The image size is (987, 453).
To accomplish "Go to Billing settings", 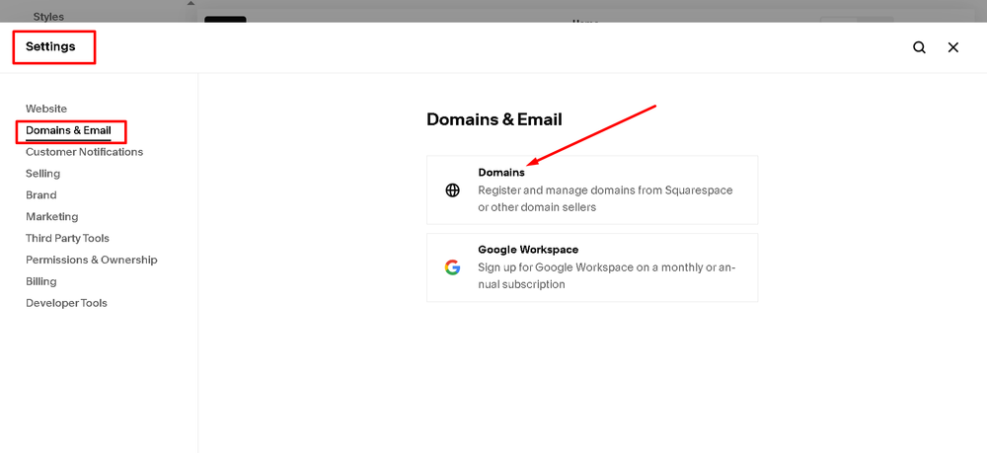I will pos(40,281).
